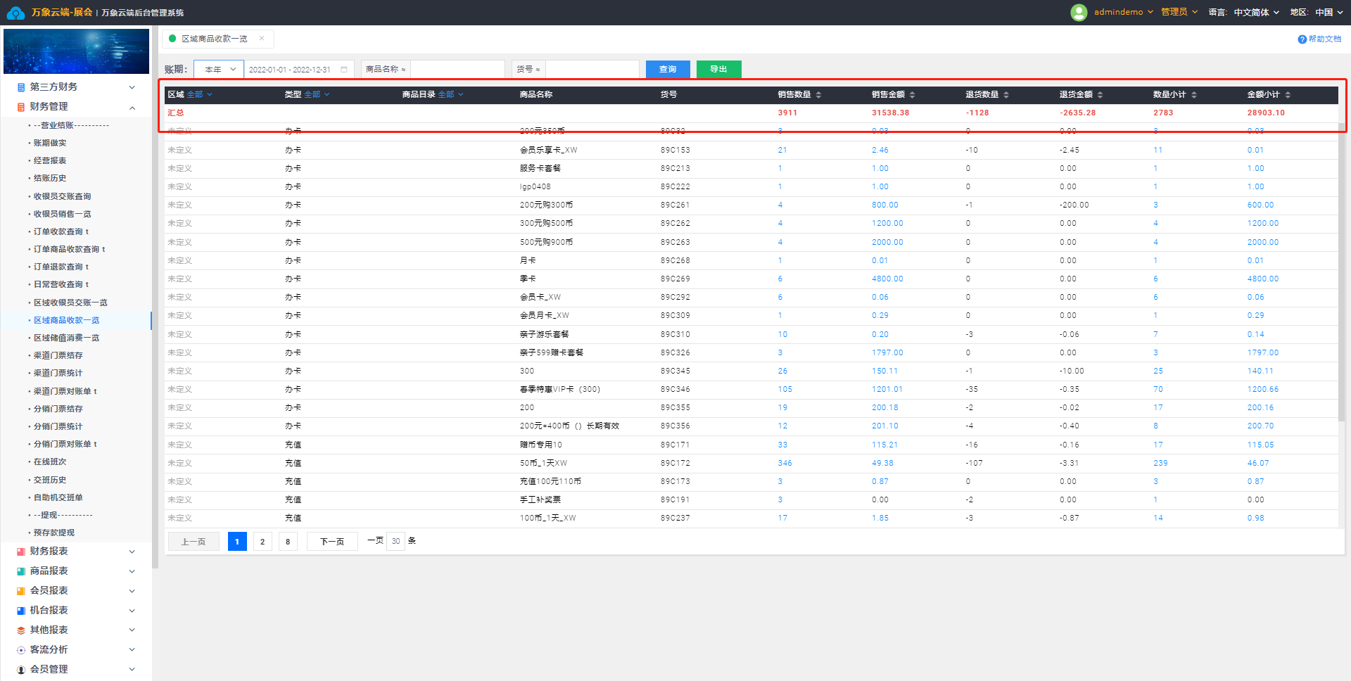
Task: Open the 中国 region dropdown
Action: (x=1328, y=12)
